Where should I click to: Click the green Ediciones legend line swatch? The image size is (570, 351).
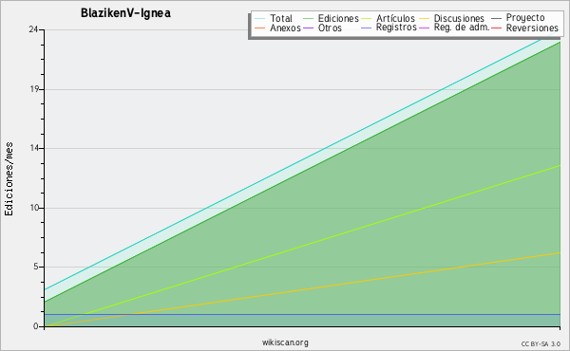point(308,19)
